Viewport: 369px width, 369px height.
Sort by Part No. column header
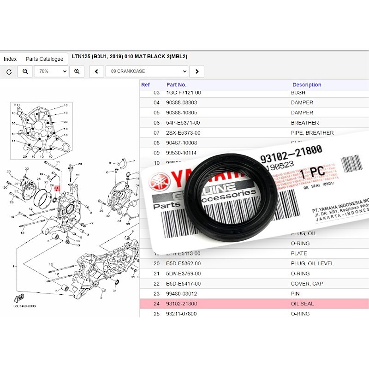[x=176, y=85]
